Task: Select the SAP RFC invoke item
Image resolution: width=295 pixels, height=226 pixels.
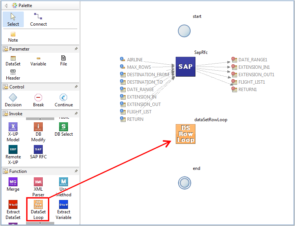Action: 38,152
